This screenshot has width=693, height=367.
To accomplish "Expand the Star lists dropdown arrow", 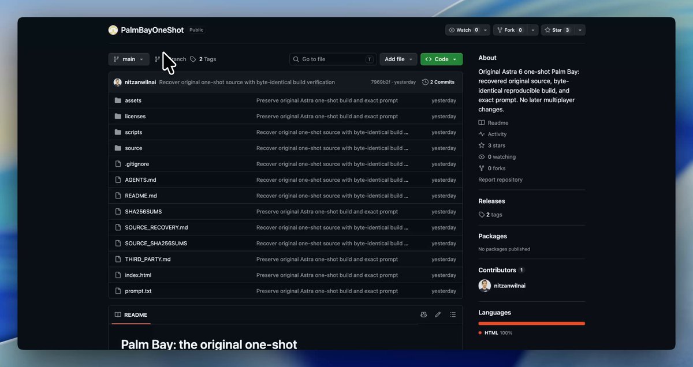I will [580, 30].
